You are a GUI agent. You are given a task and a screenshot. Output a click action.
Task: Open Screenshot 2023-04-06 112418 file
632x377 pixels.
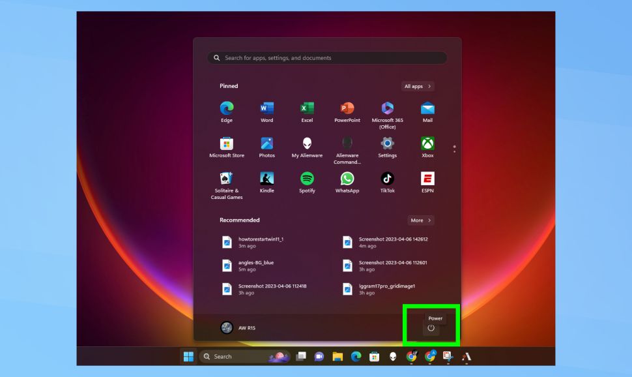[x=264, y=289]
